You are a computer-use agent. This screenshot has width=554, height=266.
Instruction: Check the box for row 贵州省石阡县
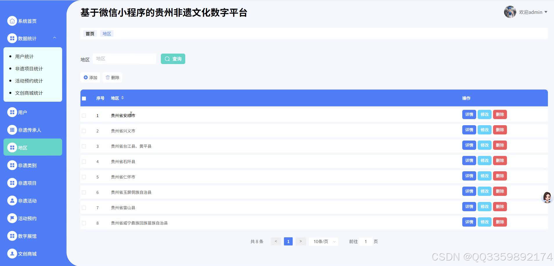point(84,161)
